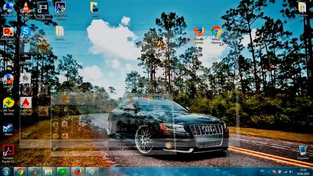
Task: Launch the Skype shortcut
Action: (x=26, y=33)
